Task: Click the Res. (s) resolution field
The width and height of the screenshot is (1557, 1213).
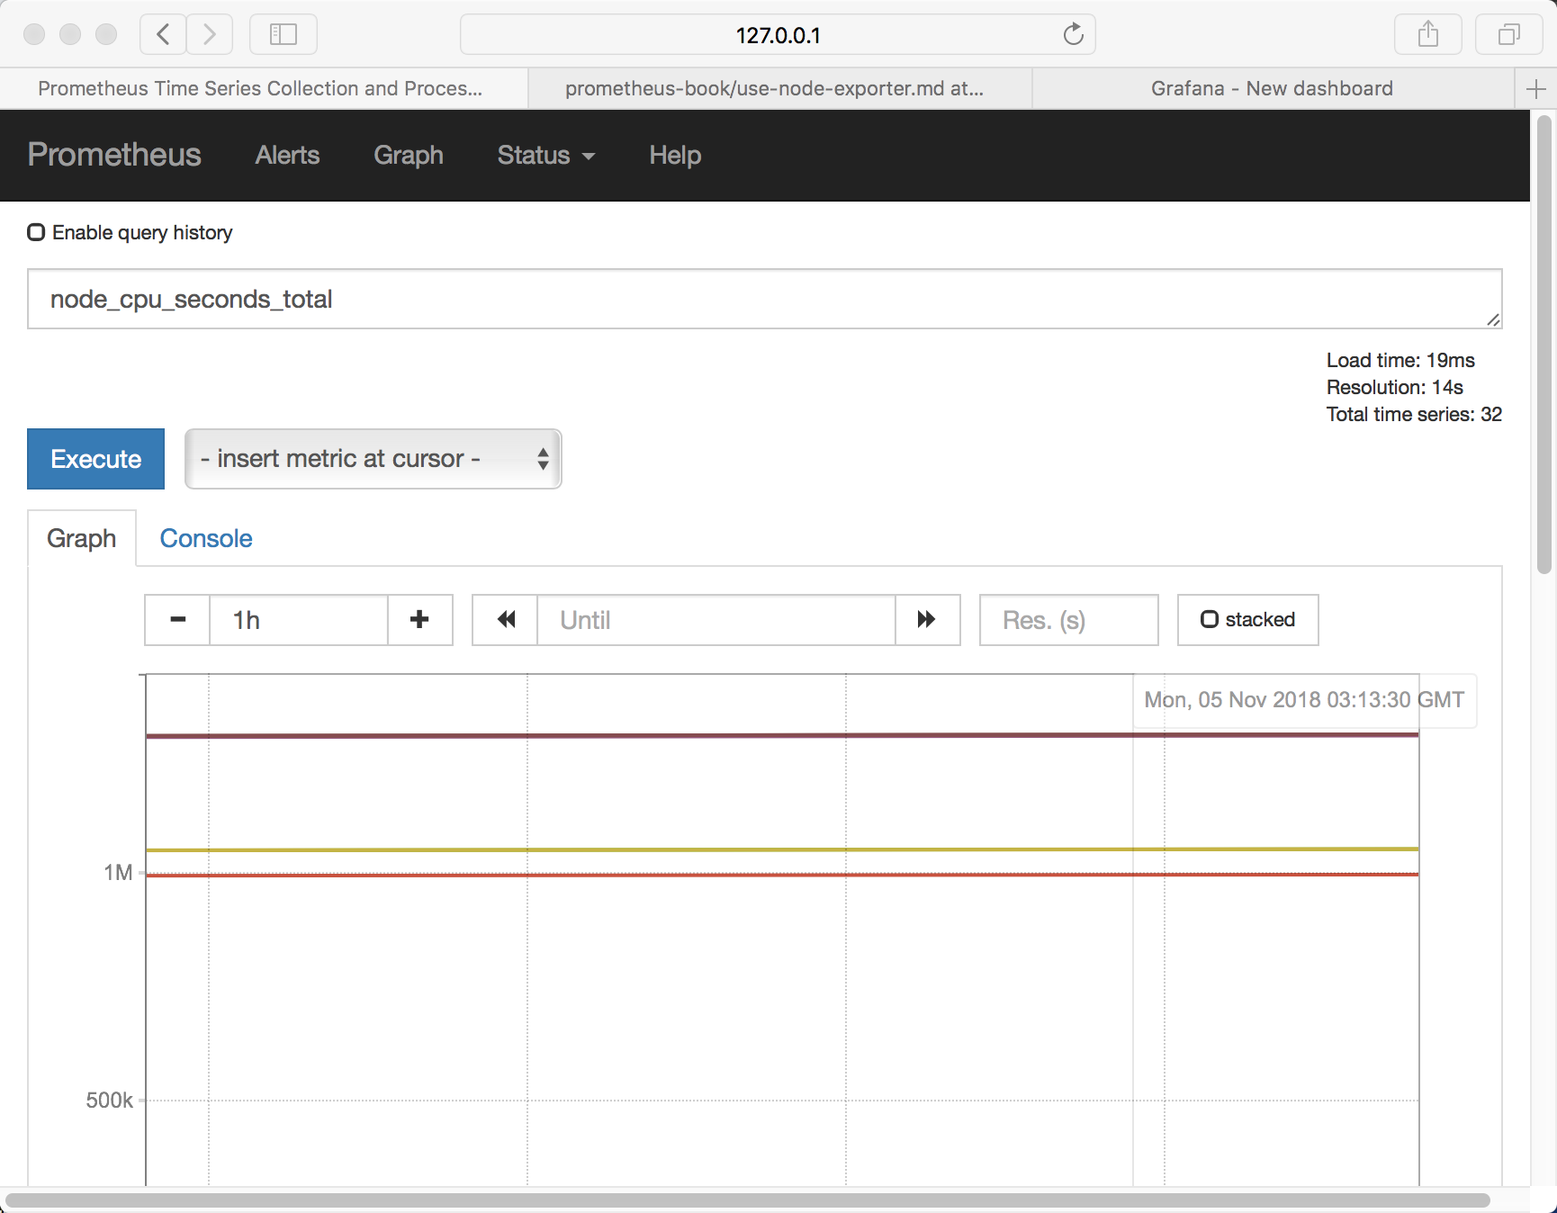Action: pos(1068,620)
